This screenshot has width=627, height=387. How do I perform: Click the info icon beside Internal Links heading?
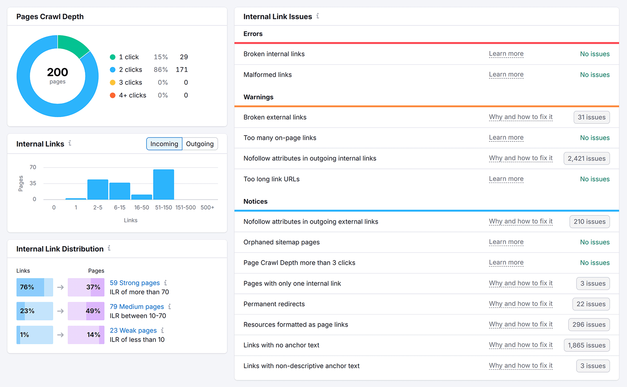(70, 143)
